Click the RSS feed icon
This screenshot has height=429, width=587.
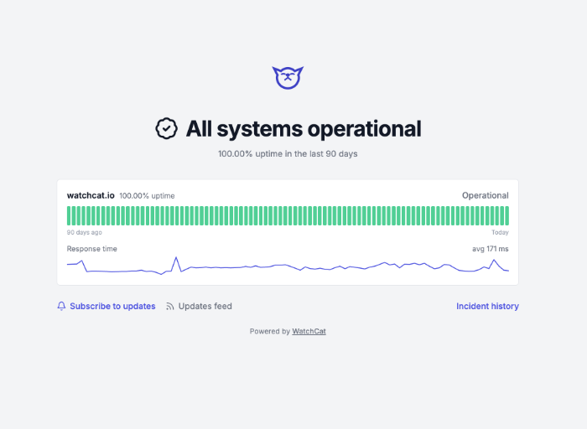[x=170, y=307]
